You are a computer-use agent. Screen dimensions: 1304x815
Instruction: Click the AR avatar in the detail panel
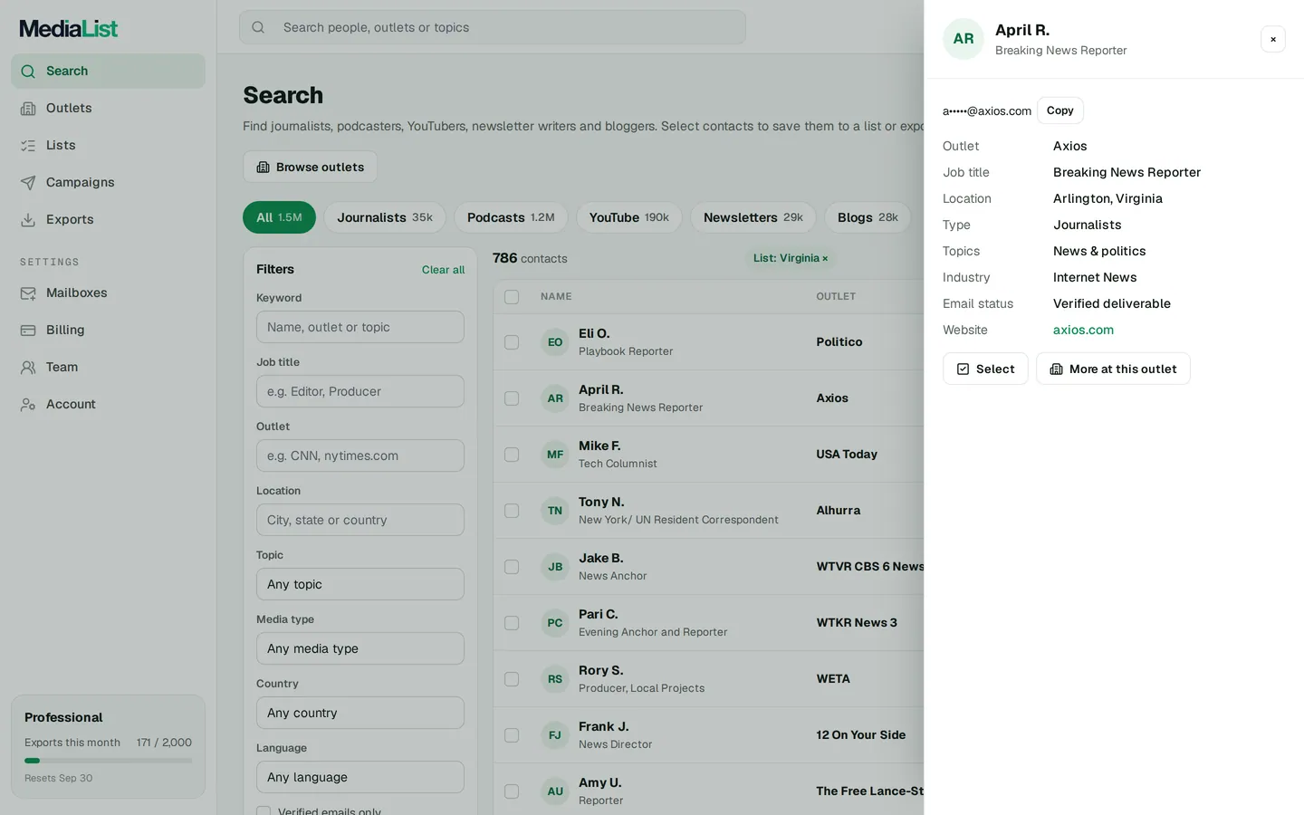(x=964, y=39)
